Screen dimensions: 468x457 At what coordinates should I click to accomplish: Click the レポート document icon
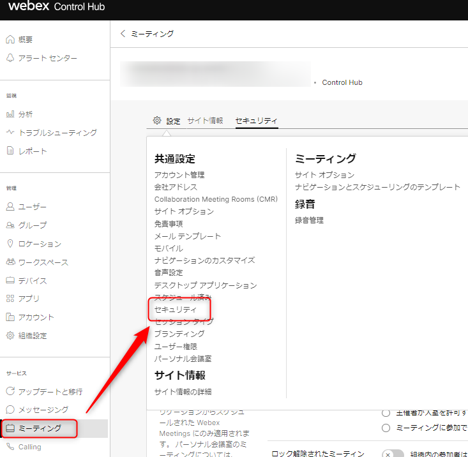pyautogui.click(x=10, y=151)
